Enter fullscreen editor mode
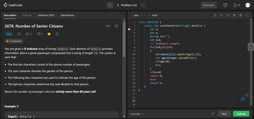Screen dimensions: 254x119 [247, 15]
